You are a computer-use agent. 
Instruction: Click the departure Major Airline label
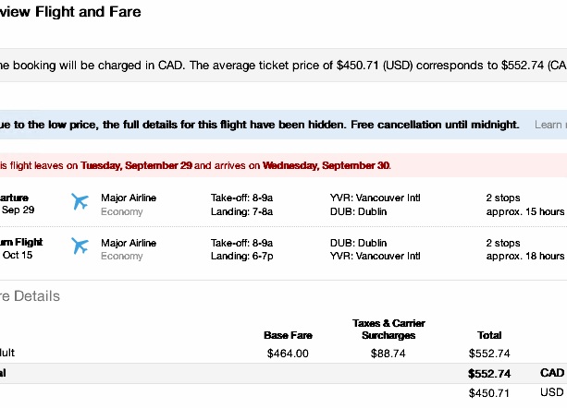129,198
